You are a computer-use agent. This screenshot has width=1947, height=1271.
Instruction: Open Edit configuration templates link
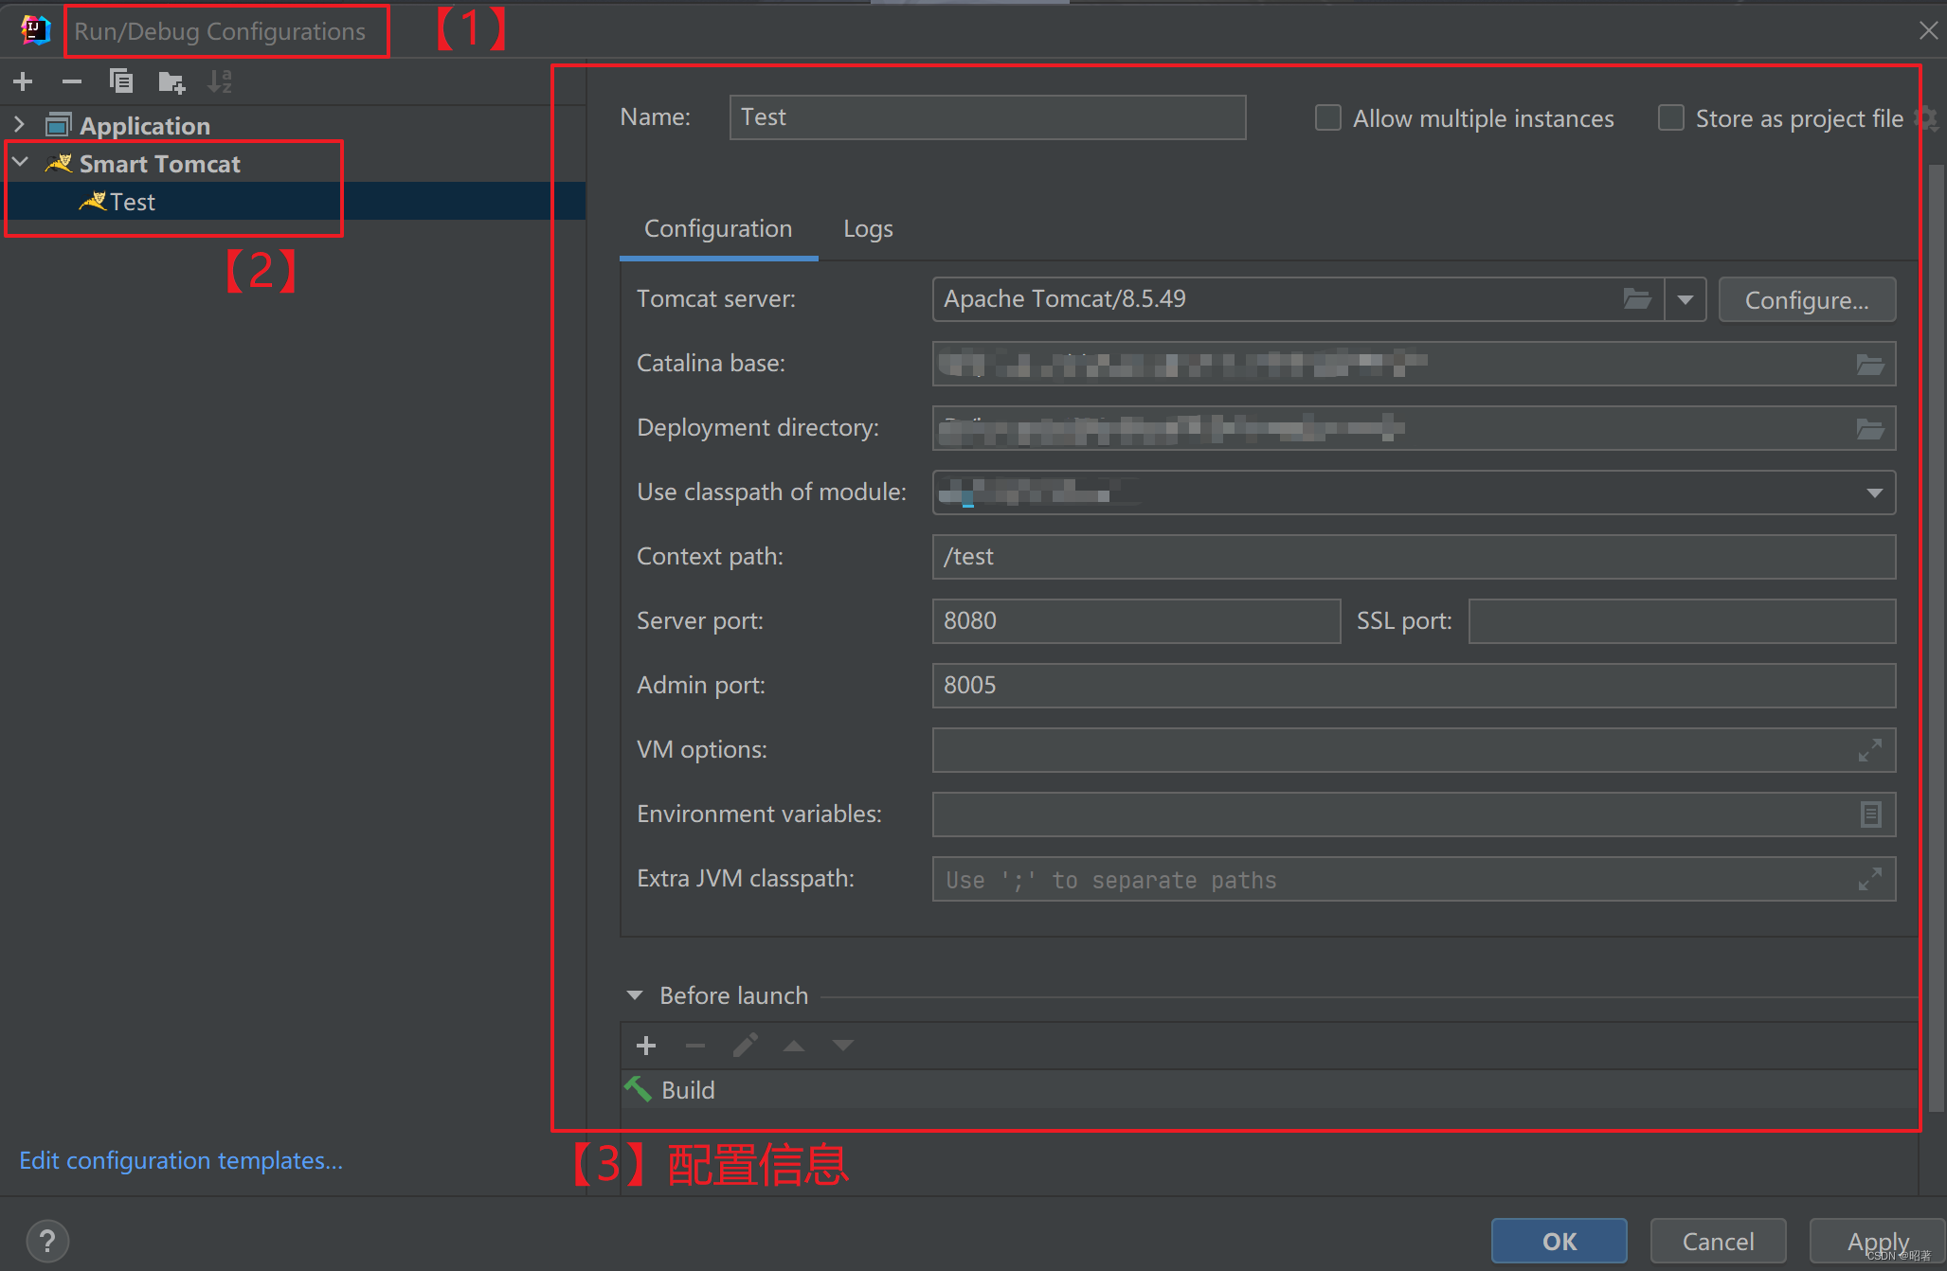181,1160
